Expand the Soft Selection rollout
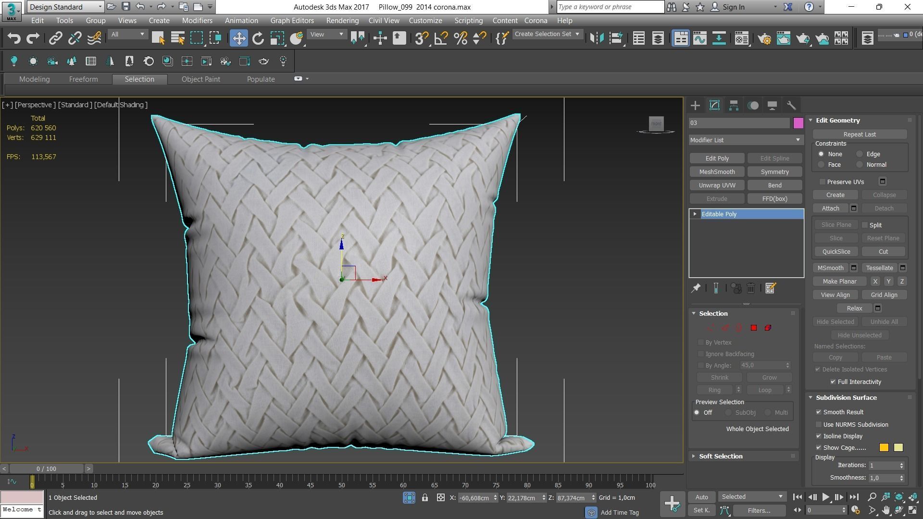The image size is (923, 519). pyautogui.click(x=721, y=457)
